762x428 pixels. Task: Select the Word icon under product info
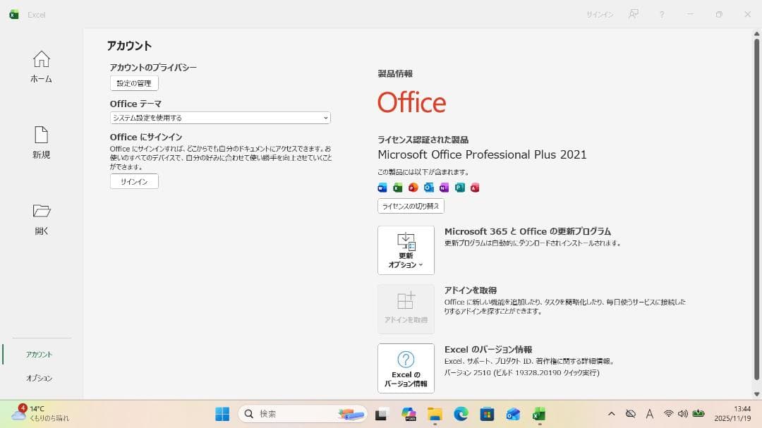(382, 188)
